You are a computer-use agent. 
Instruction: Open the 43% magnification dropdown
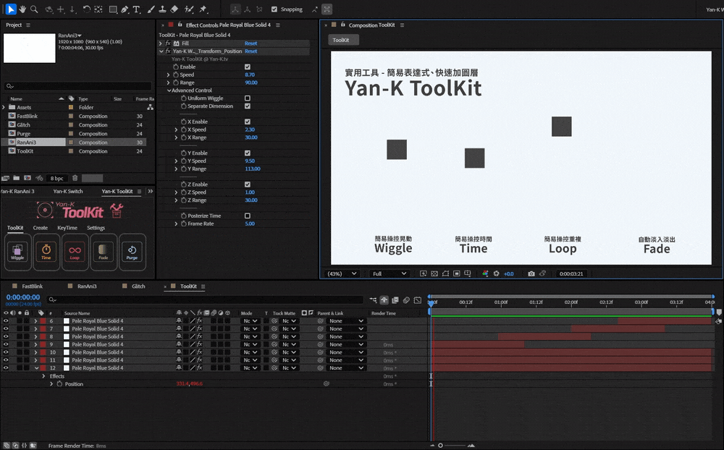click(x=342, y=273)
